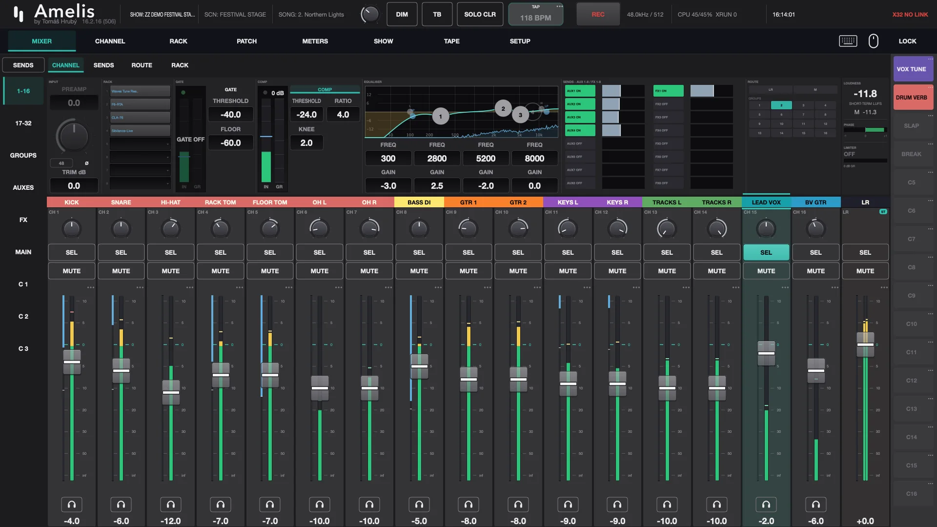The height and width of the screenshot is (527, 937).
Task: Toggle FX1 ON send
Action: (x=669, y=91)
